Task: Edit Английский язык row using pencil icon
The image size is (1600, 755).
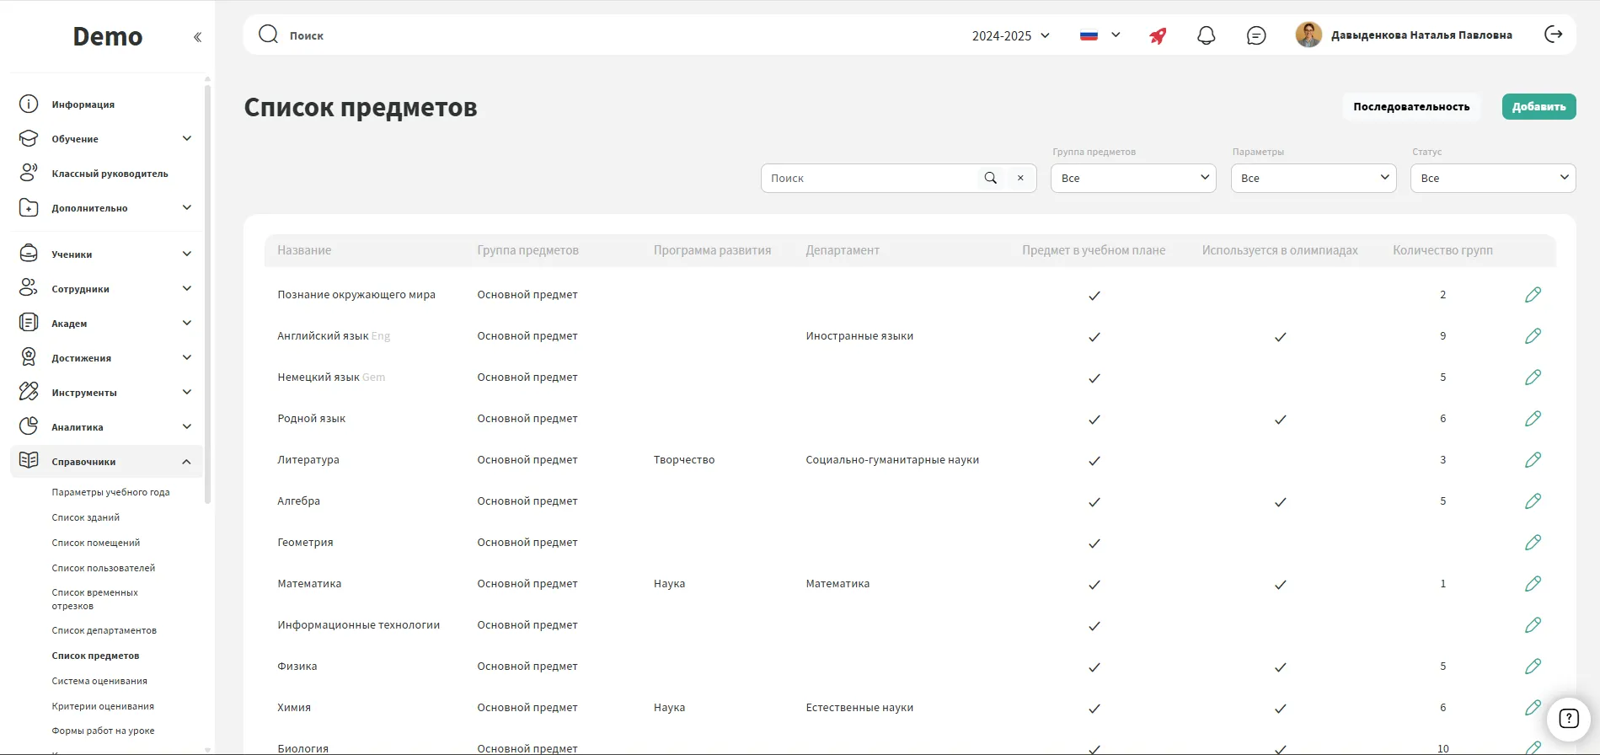Action: [1533, 336]
